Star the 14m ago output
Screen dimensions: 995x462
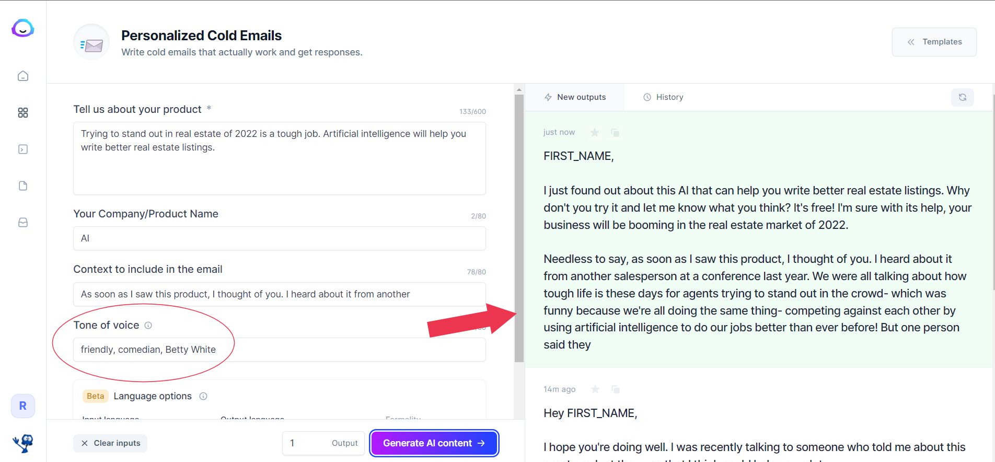[x=595, y=389]
